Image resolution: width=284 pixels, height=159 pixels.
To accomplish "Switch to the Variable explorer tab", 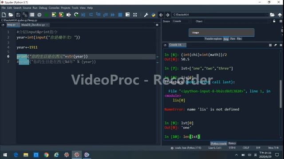I will pyautogui.click(x=213, y=39).
